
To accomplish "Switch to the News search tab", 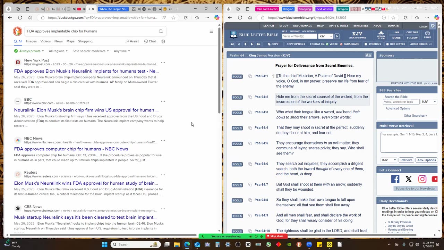I will pyautogui.click(x=58, y=41).
